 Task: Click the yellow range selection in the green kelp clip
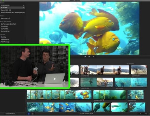(x=102, y=95)
